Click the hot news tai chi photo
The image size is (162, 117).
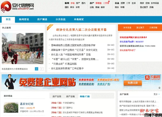tap(23, 48)
